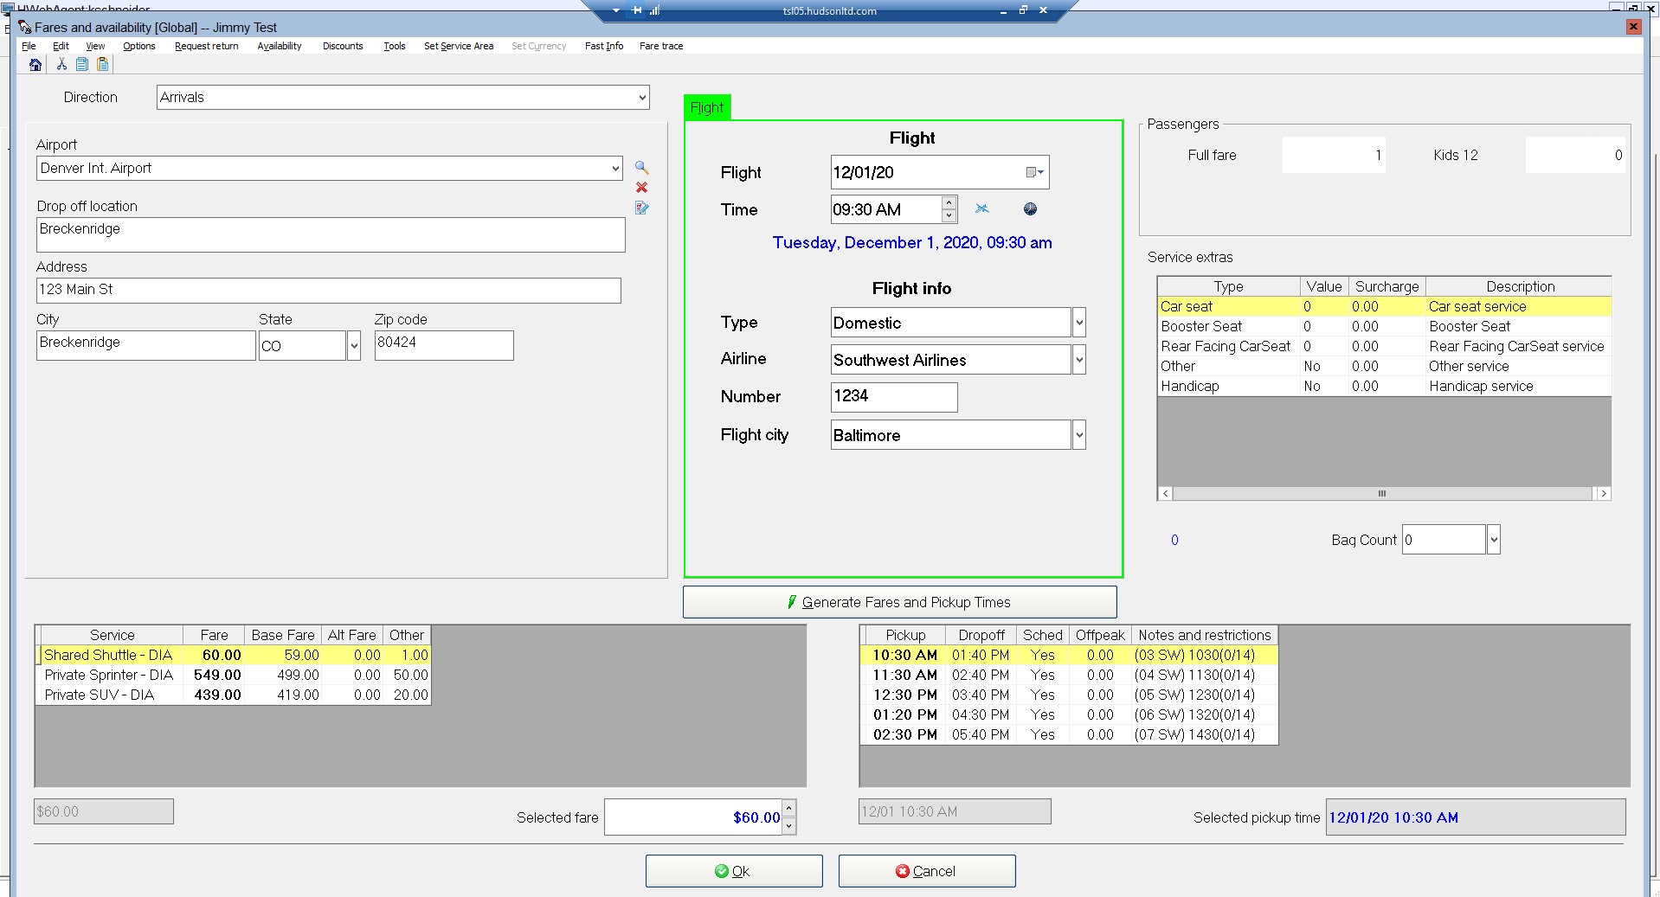The width and height of the screenshot is (1660, 897).
Task: Open the Fare trace menu
Action: 660,46
